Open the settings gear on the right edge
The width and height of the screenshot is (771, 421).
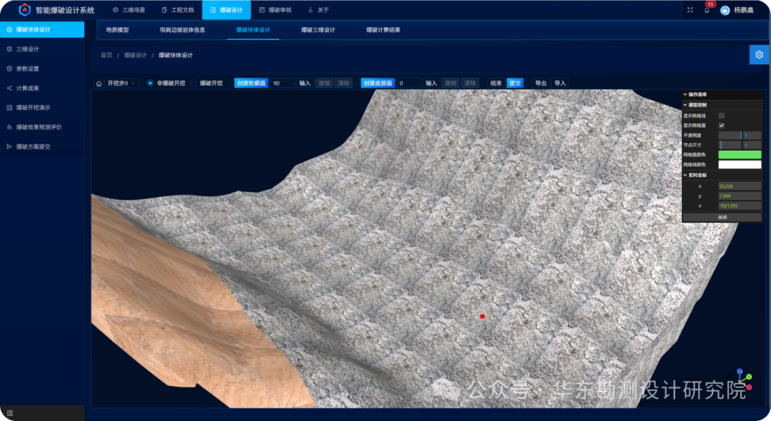pos(759,54)
